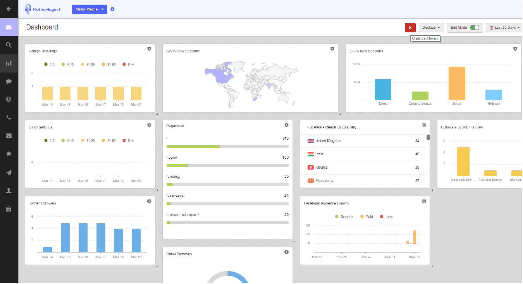
Task: Click the Referral bar in sessions chart
Action: click(x=494, y=95)
